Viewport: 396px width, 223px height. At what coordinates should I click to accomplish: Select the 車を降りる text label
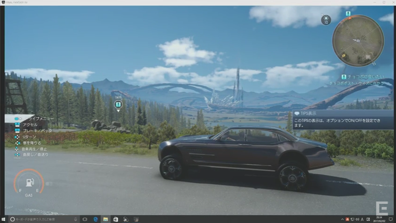(32, 143)
